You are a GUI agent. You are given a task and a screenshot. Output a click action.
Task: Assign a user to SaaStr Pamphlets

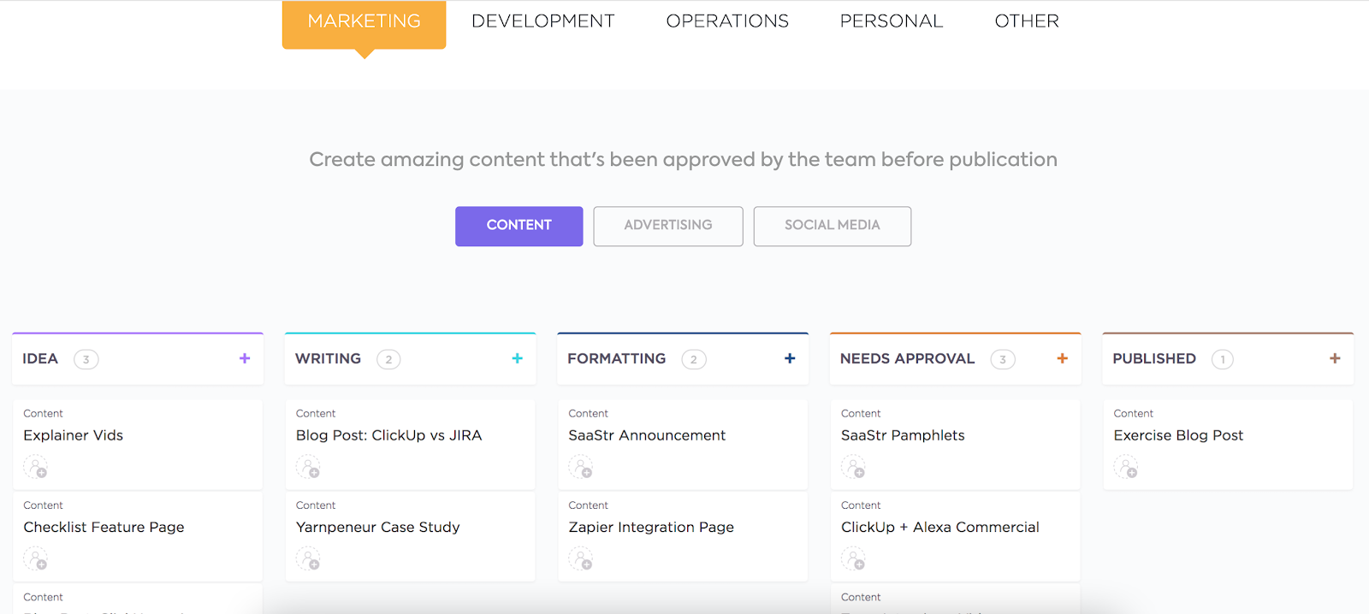point(853,467)
